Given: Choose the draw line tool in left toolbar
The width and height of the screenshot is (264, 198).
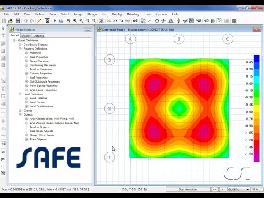Looking at the screenshot, I should point(3,73).
